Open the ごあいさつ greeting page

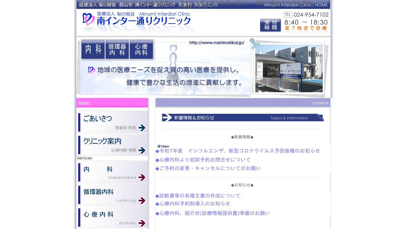coord(98,119)
